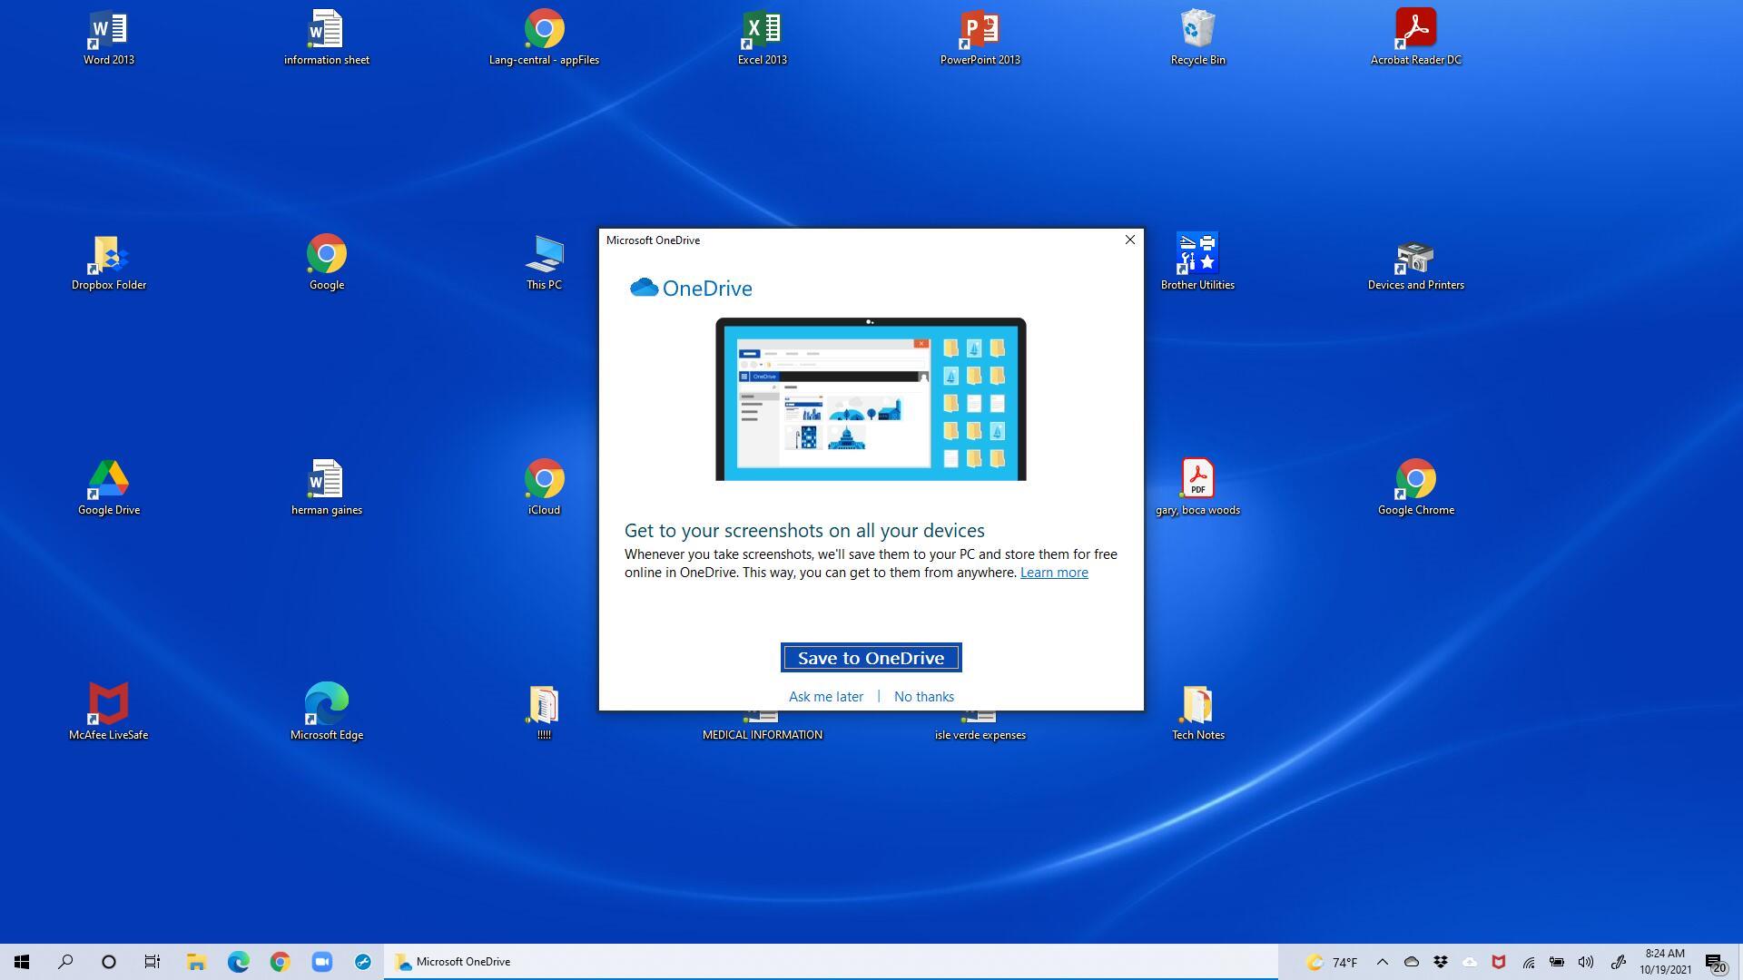1743x980 pixels.
Task: Close the Microsoft OneDrive dialog
Action: click(1129, 240)
